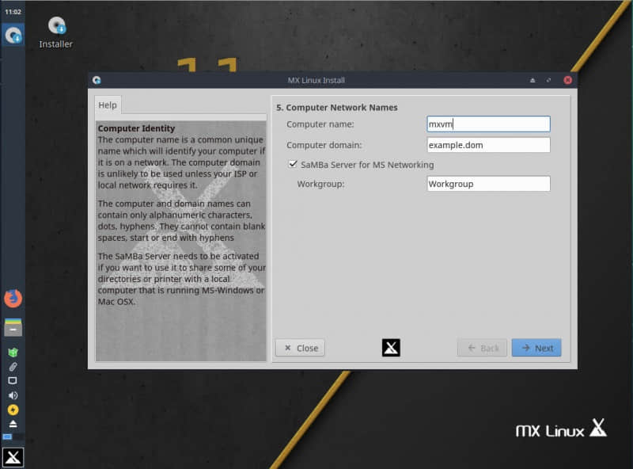Click the green package updater tray icon
Viewport: 633px width, 469px height.
13,353
